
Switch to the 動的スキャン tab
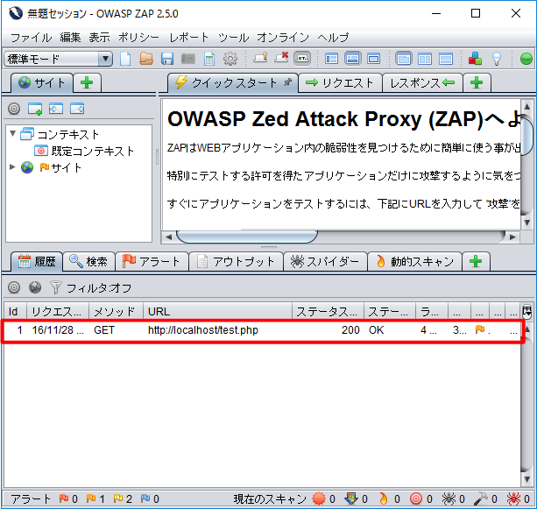[x=414, y=262]
